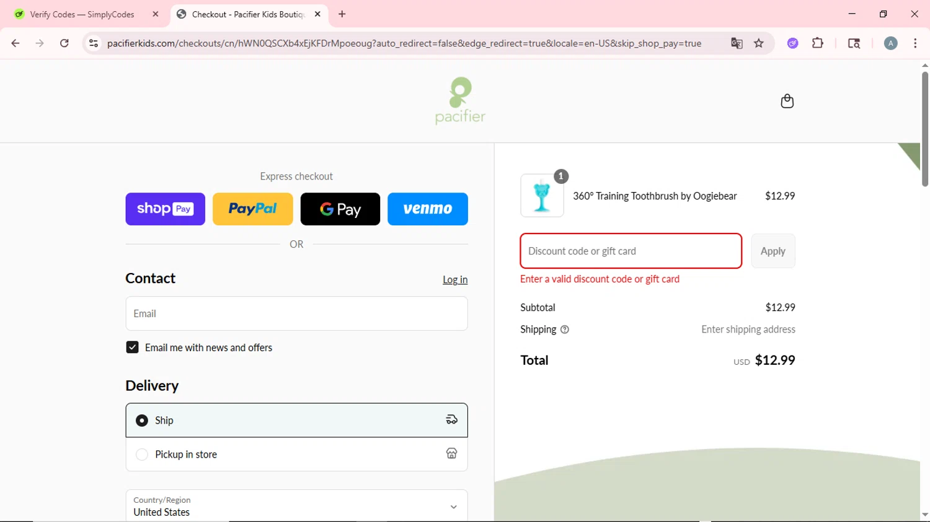Image resolution: width=930 pixels, height=522 pixels.
Task: Select Checkout - Pacifier Kids Boutique tab
Action: pos(248,14)
